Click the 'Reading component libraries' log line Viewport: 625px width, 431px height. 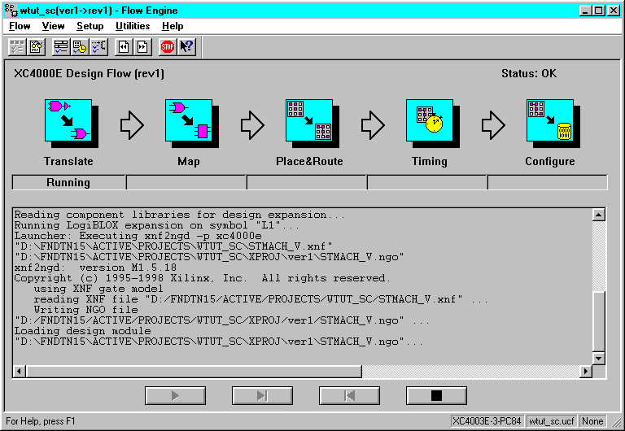(x=180, y=215)
